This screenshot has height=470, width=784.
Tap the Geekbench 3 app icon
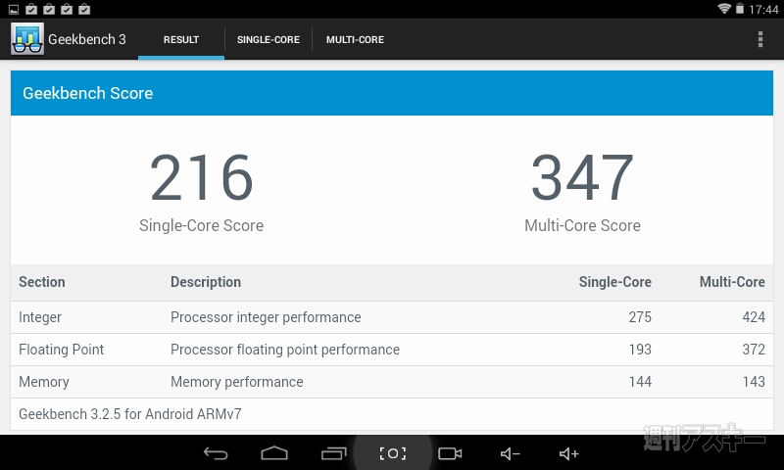coord(26,39)
